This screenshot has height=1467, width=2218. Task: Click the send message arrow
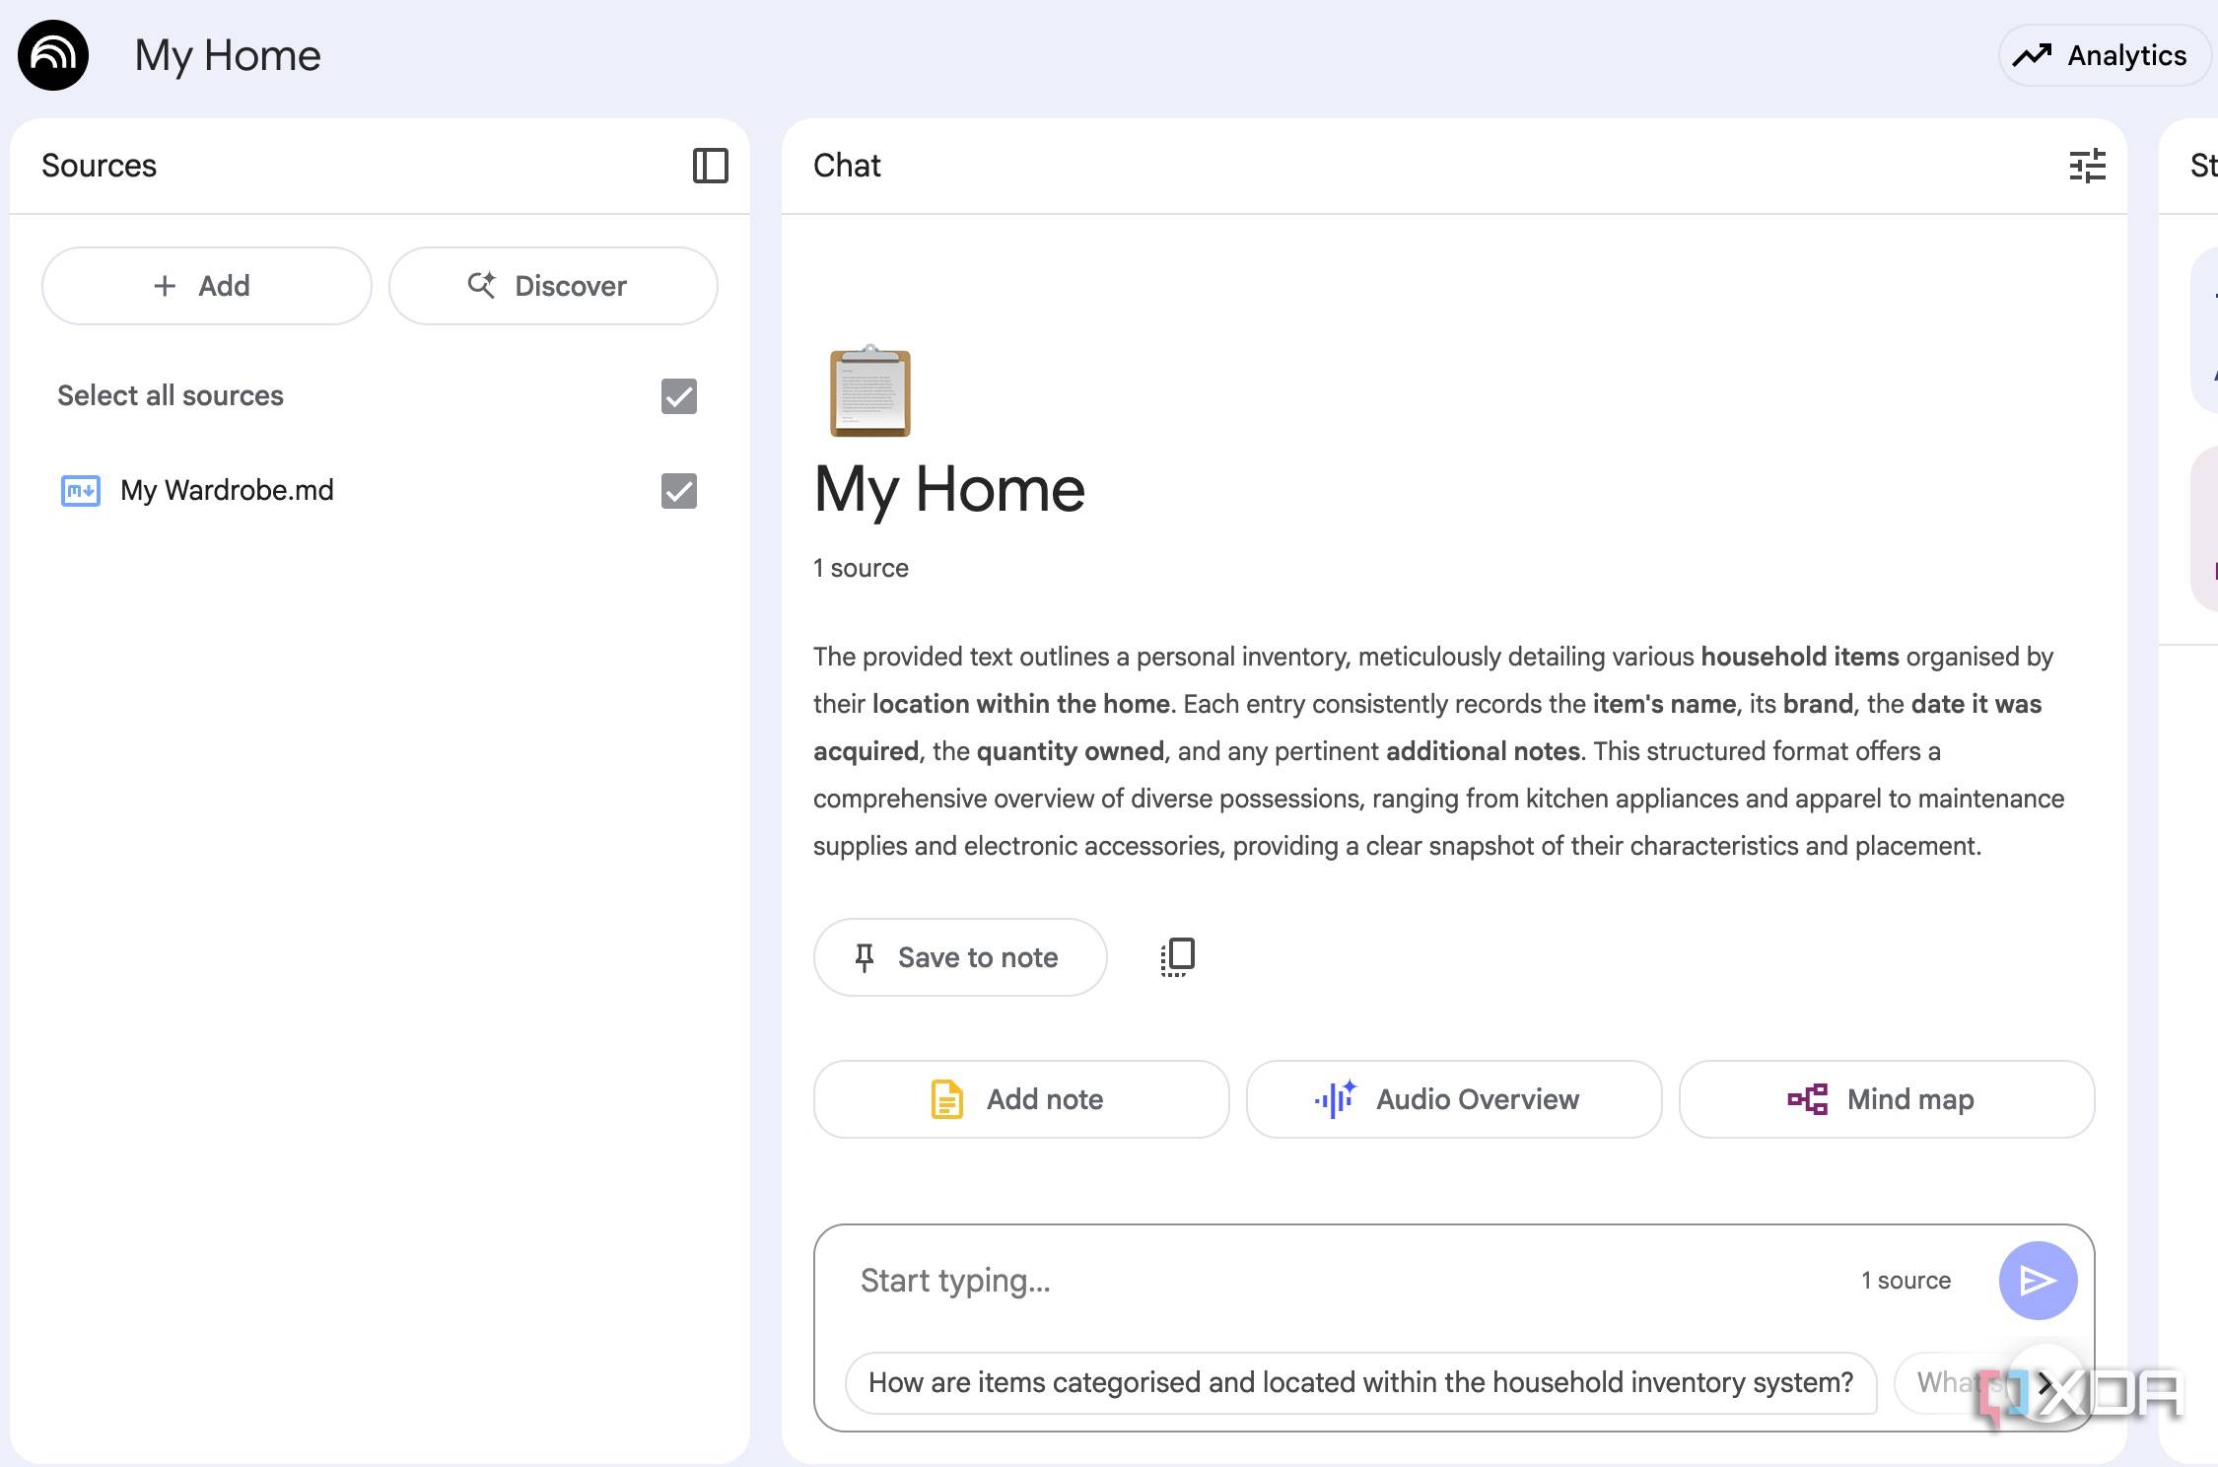click(x=2037, y=1280)
